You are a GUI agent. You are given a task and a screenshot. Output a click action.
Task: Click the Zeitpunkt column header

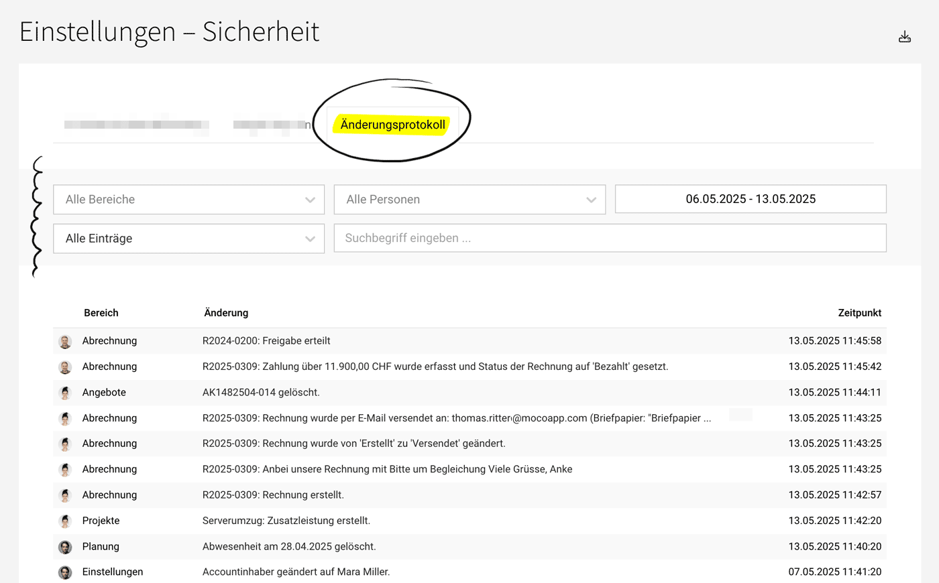tap(859, 313)
